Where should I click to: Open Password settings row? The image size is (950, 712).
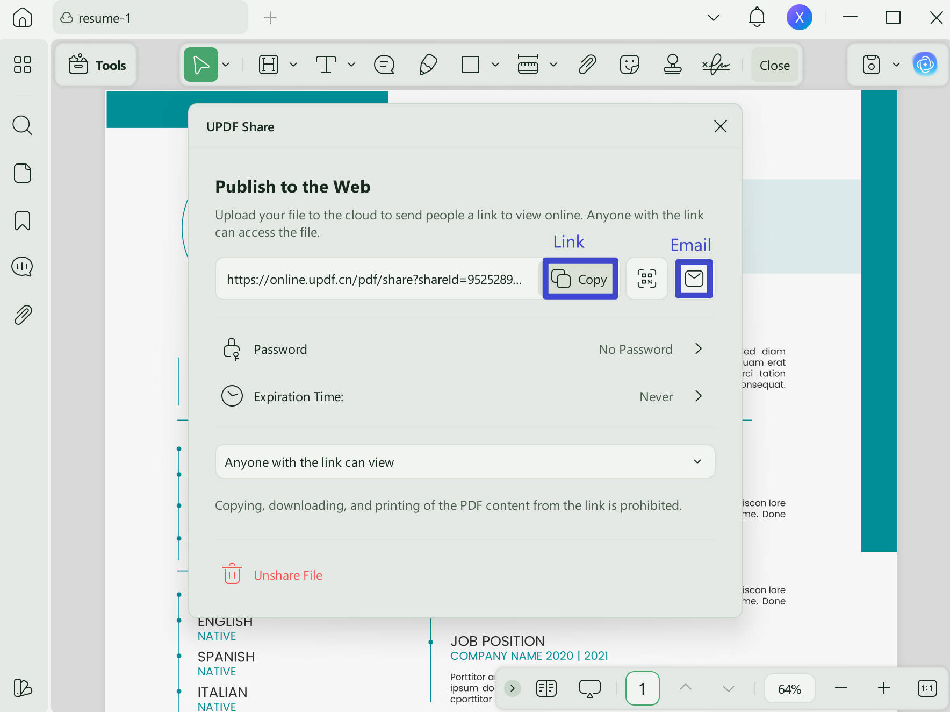[x=465, y=349]
